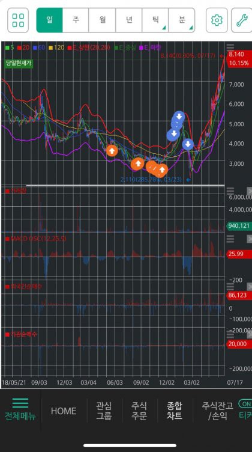This screenshot has width=252, height=452.
Task: Expand the 틱 interval dropdown
Action: point(155,20)
